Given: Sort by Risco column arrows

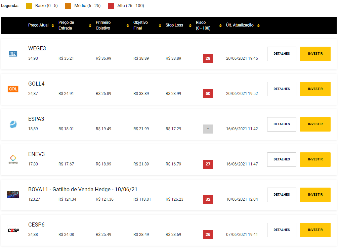Looking at the screenshot, I should (220, 26).
